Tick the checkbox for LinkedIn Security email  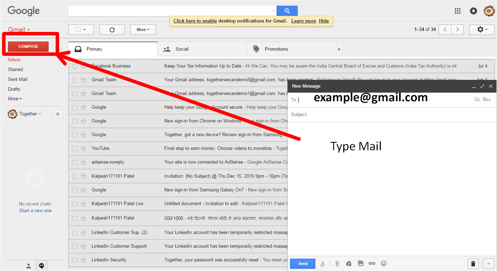click(x=75, y=260)
